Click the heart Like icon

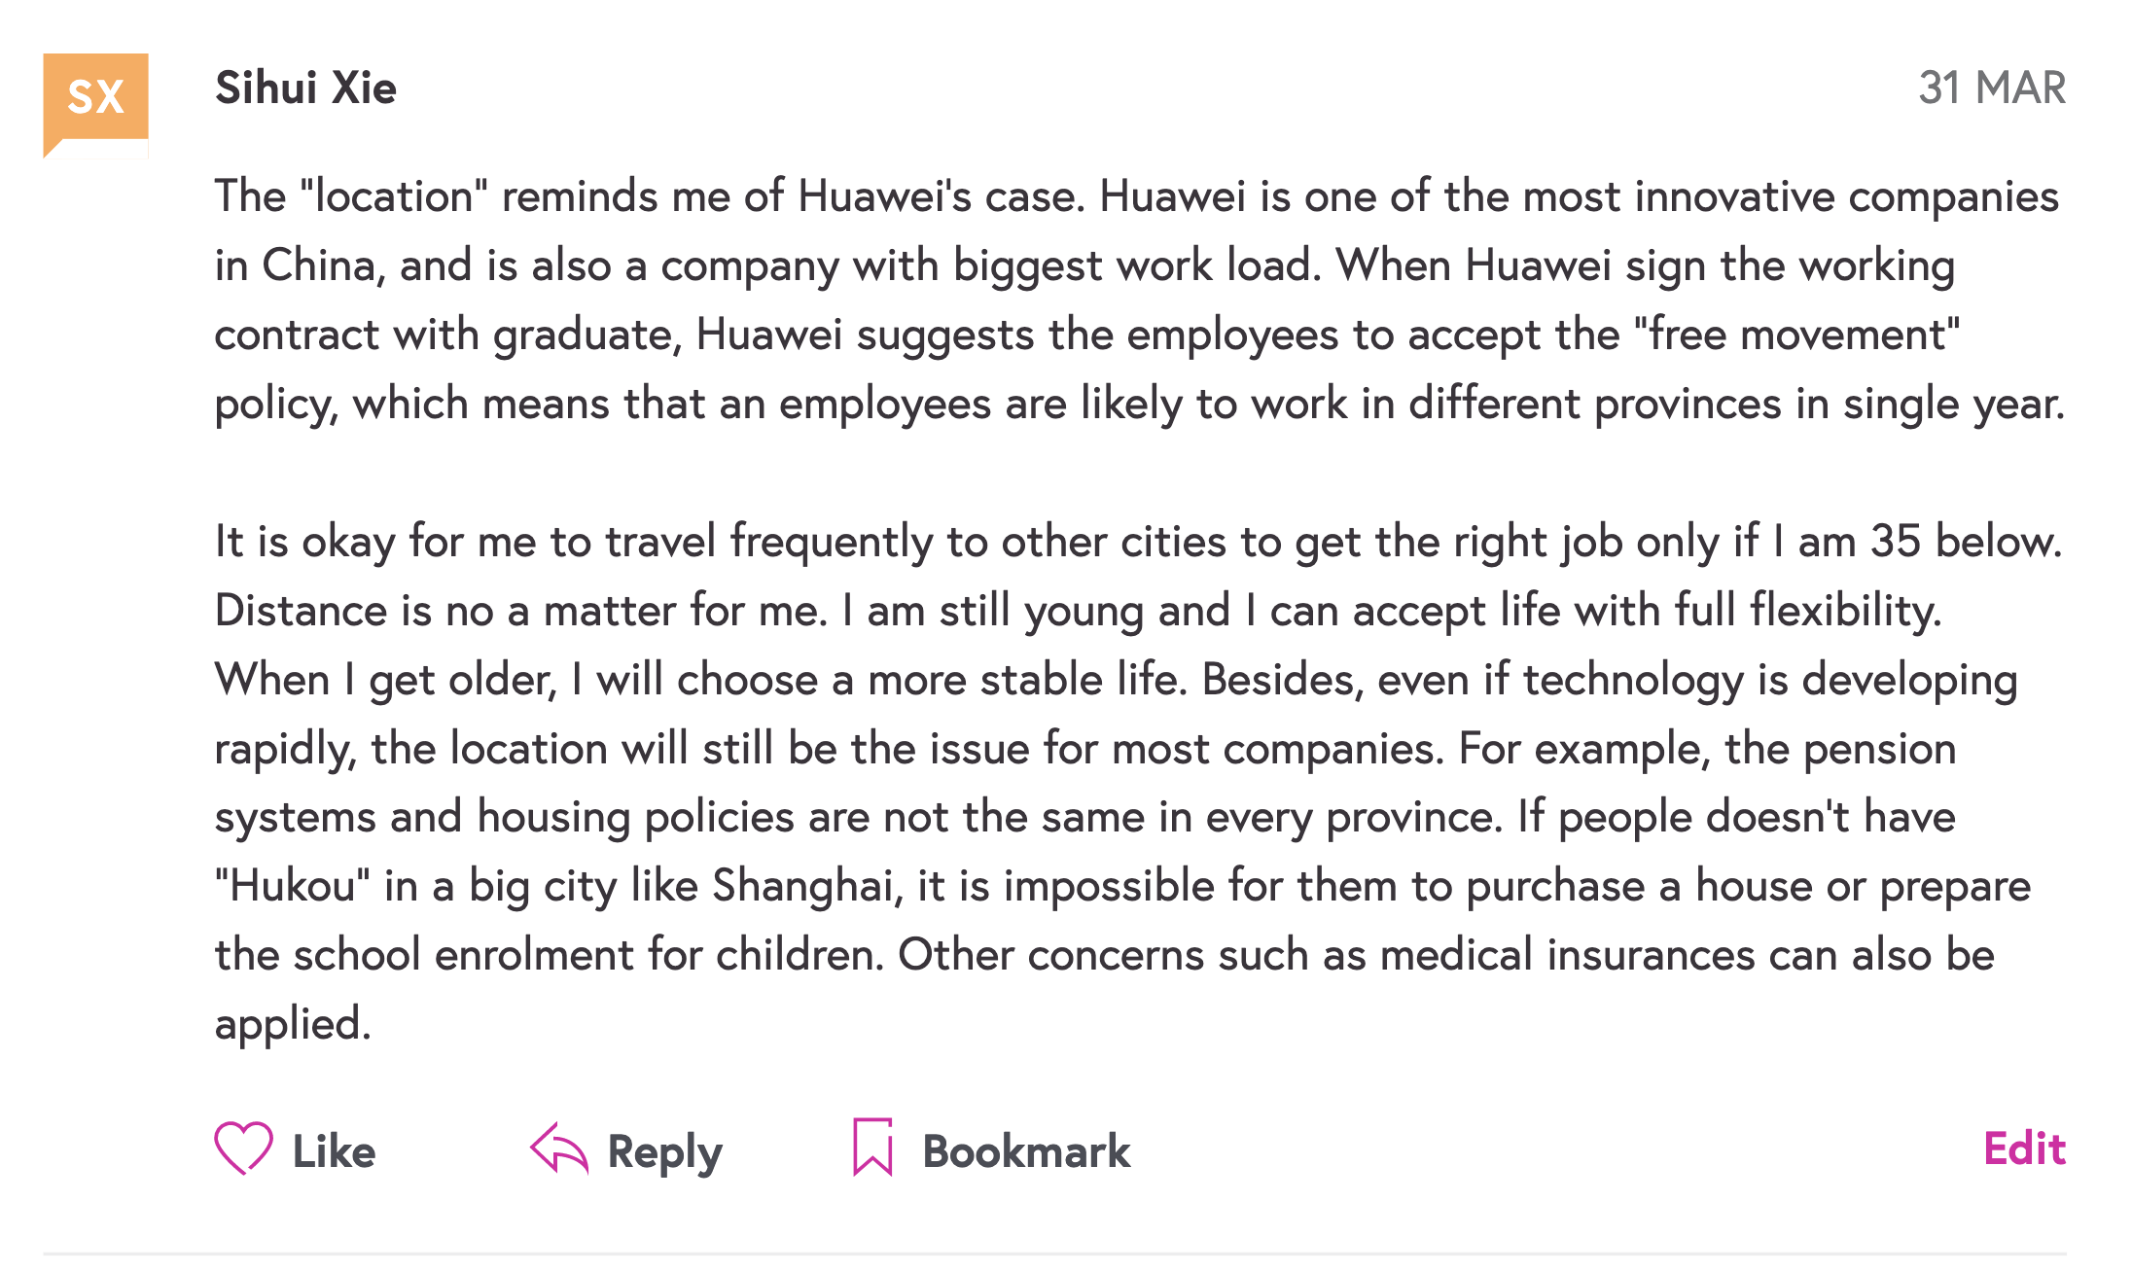243,1148
